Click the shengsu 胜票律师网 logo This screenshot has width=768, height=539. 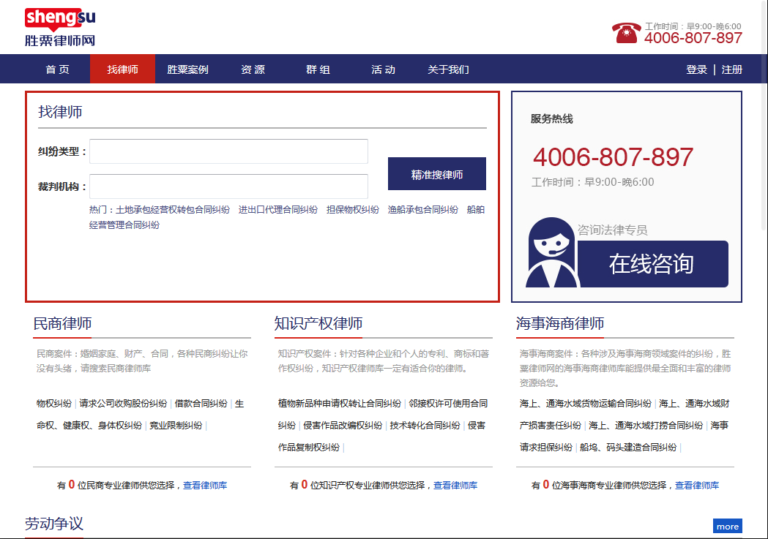coord(60,27)
